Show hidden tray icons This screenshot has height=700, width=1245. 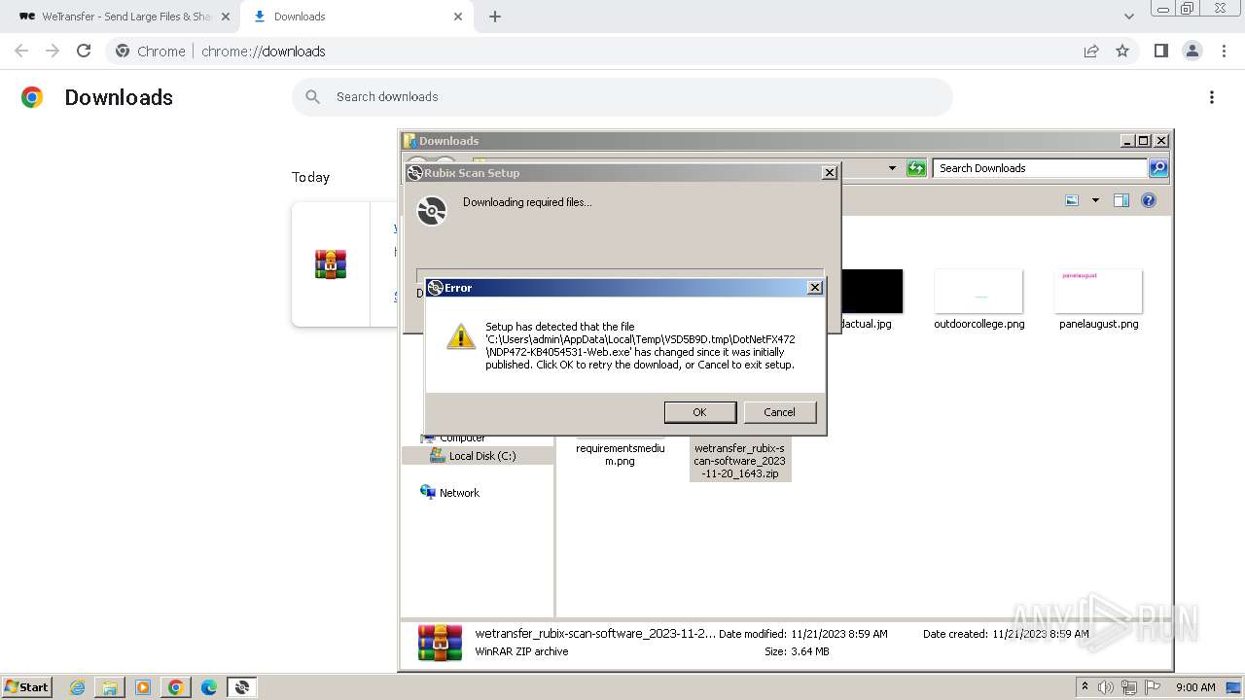click(1085, 687)
